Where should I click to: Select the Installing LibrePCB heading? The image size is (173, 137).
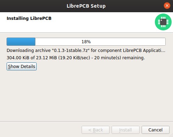(29, 18)
